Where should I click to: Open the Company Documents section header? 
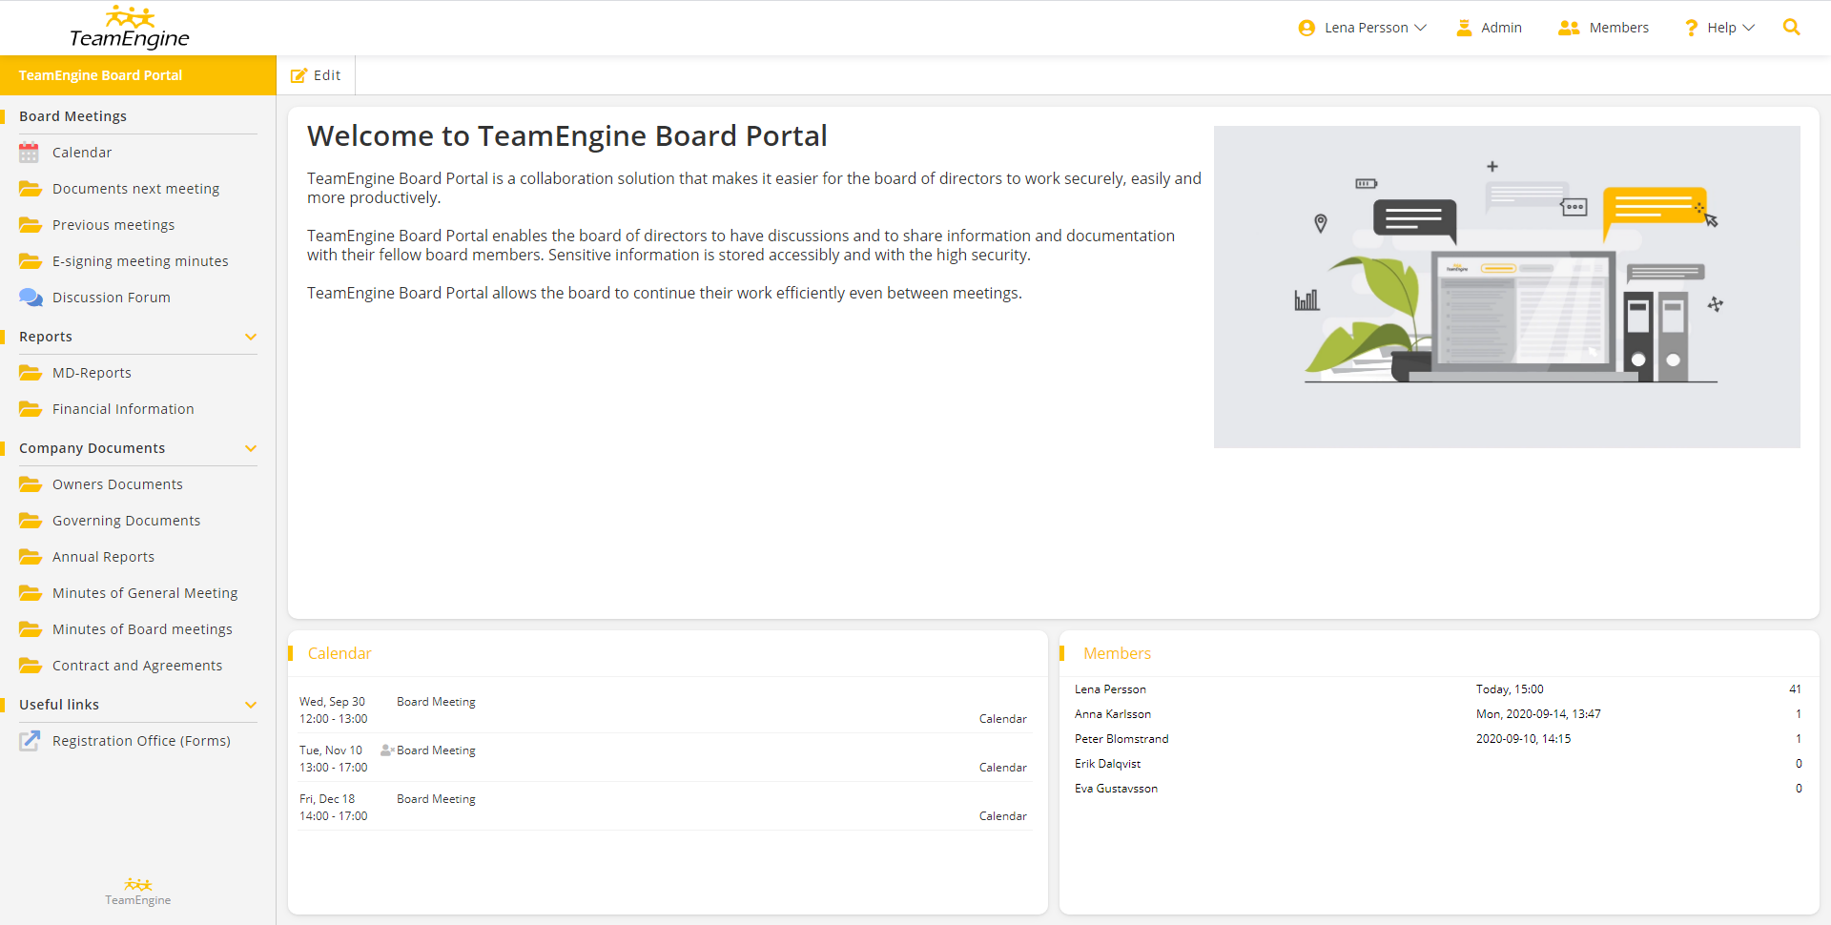pos(92,448)
